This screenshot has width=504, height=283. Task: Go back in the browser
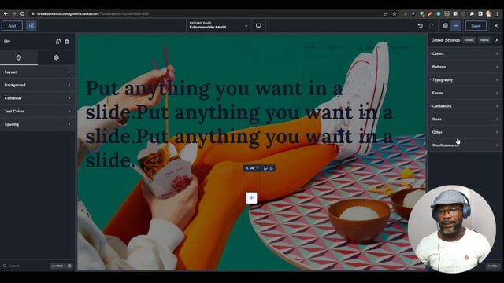point(6,13)
